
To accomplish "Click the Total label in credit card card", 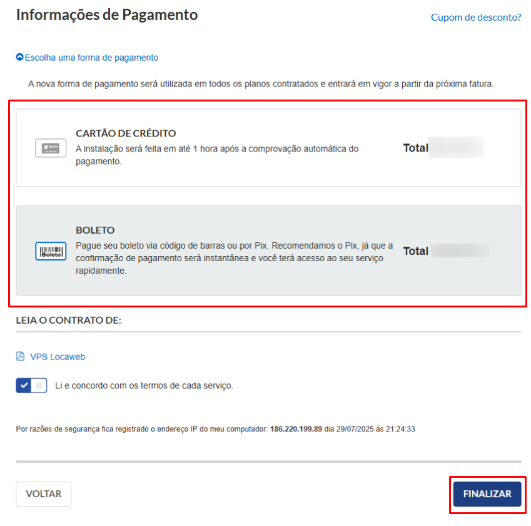I will tap(415, 148).
